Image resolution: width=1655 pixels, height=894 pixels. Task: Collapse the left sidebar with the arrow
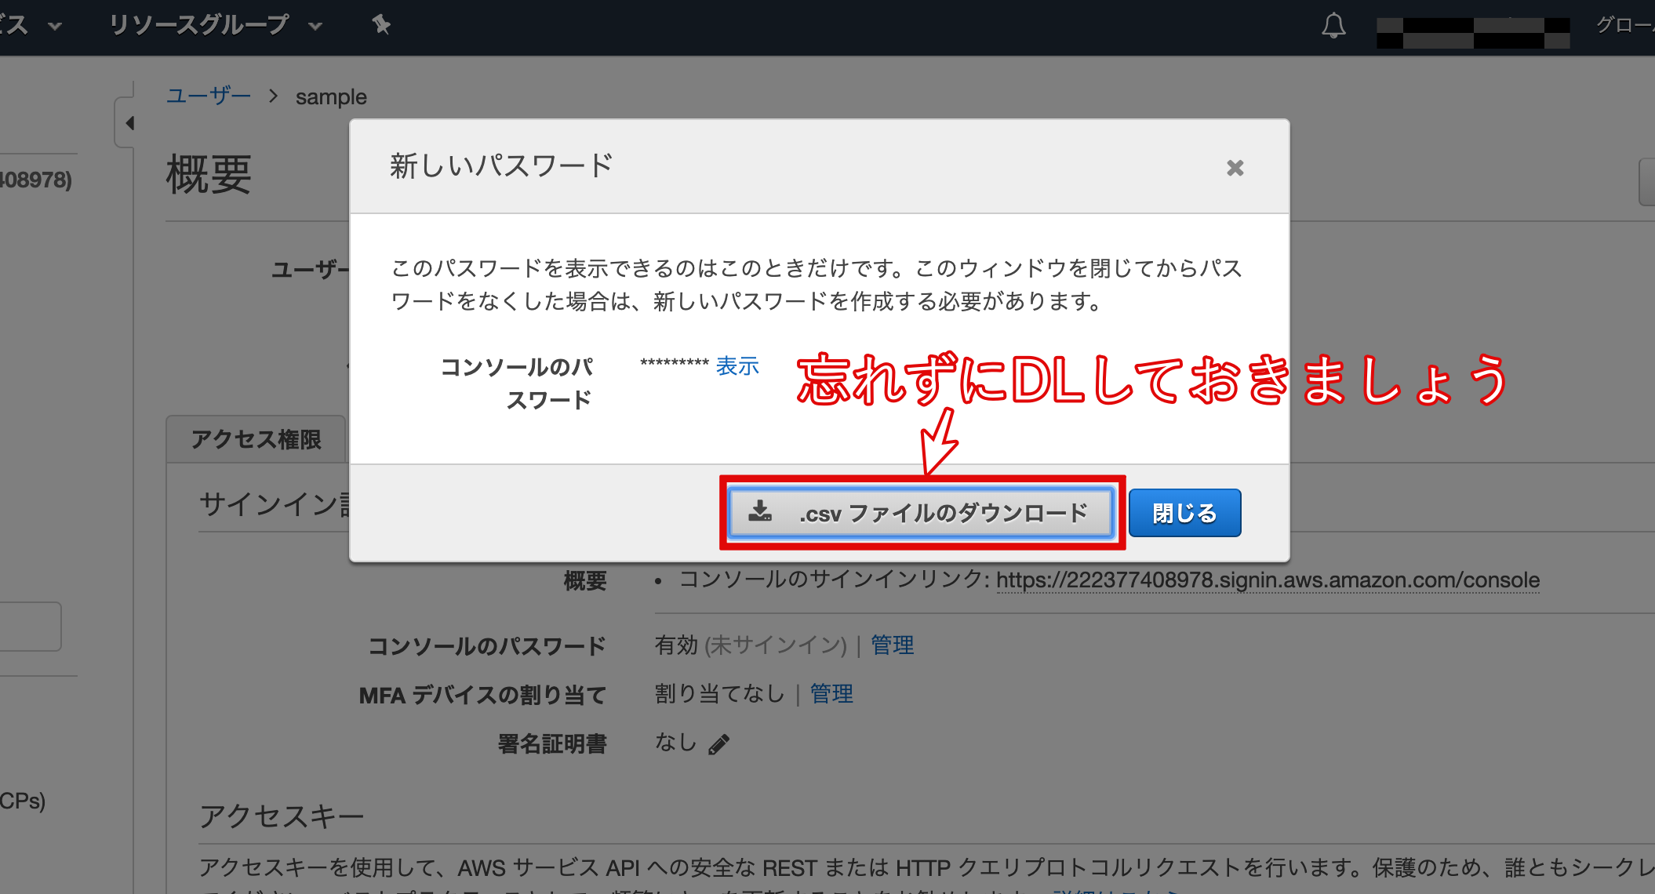(129, 123)
